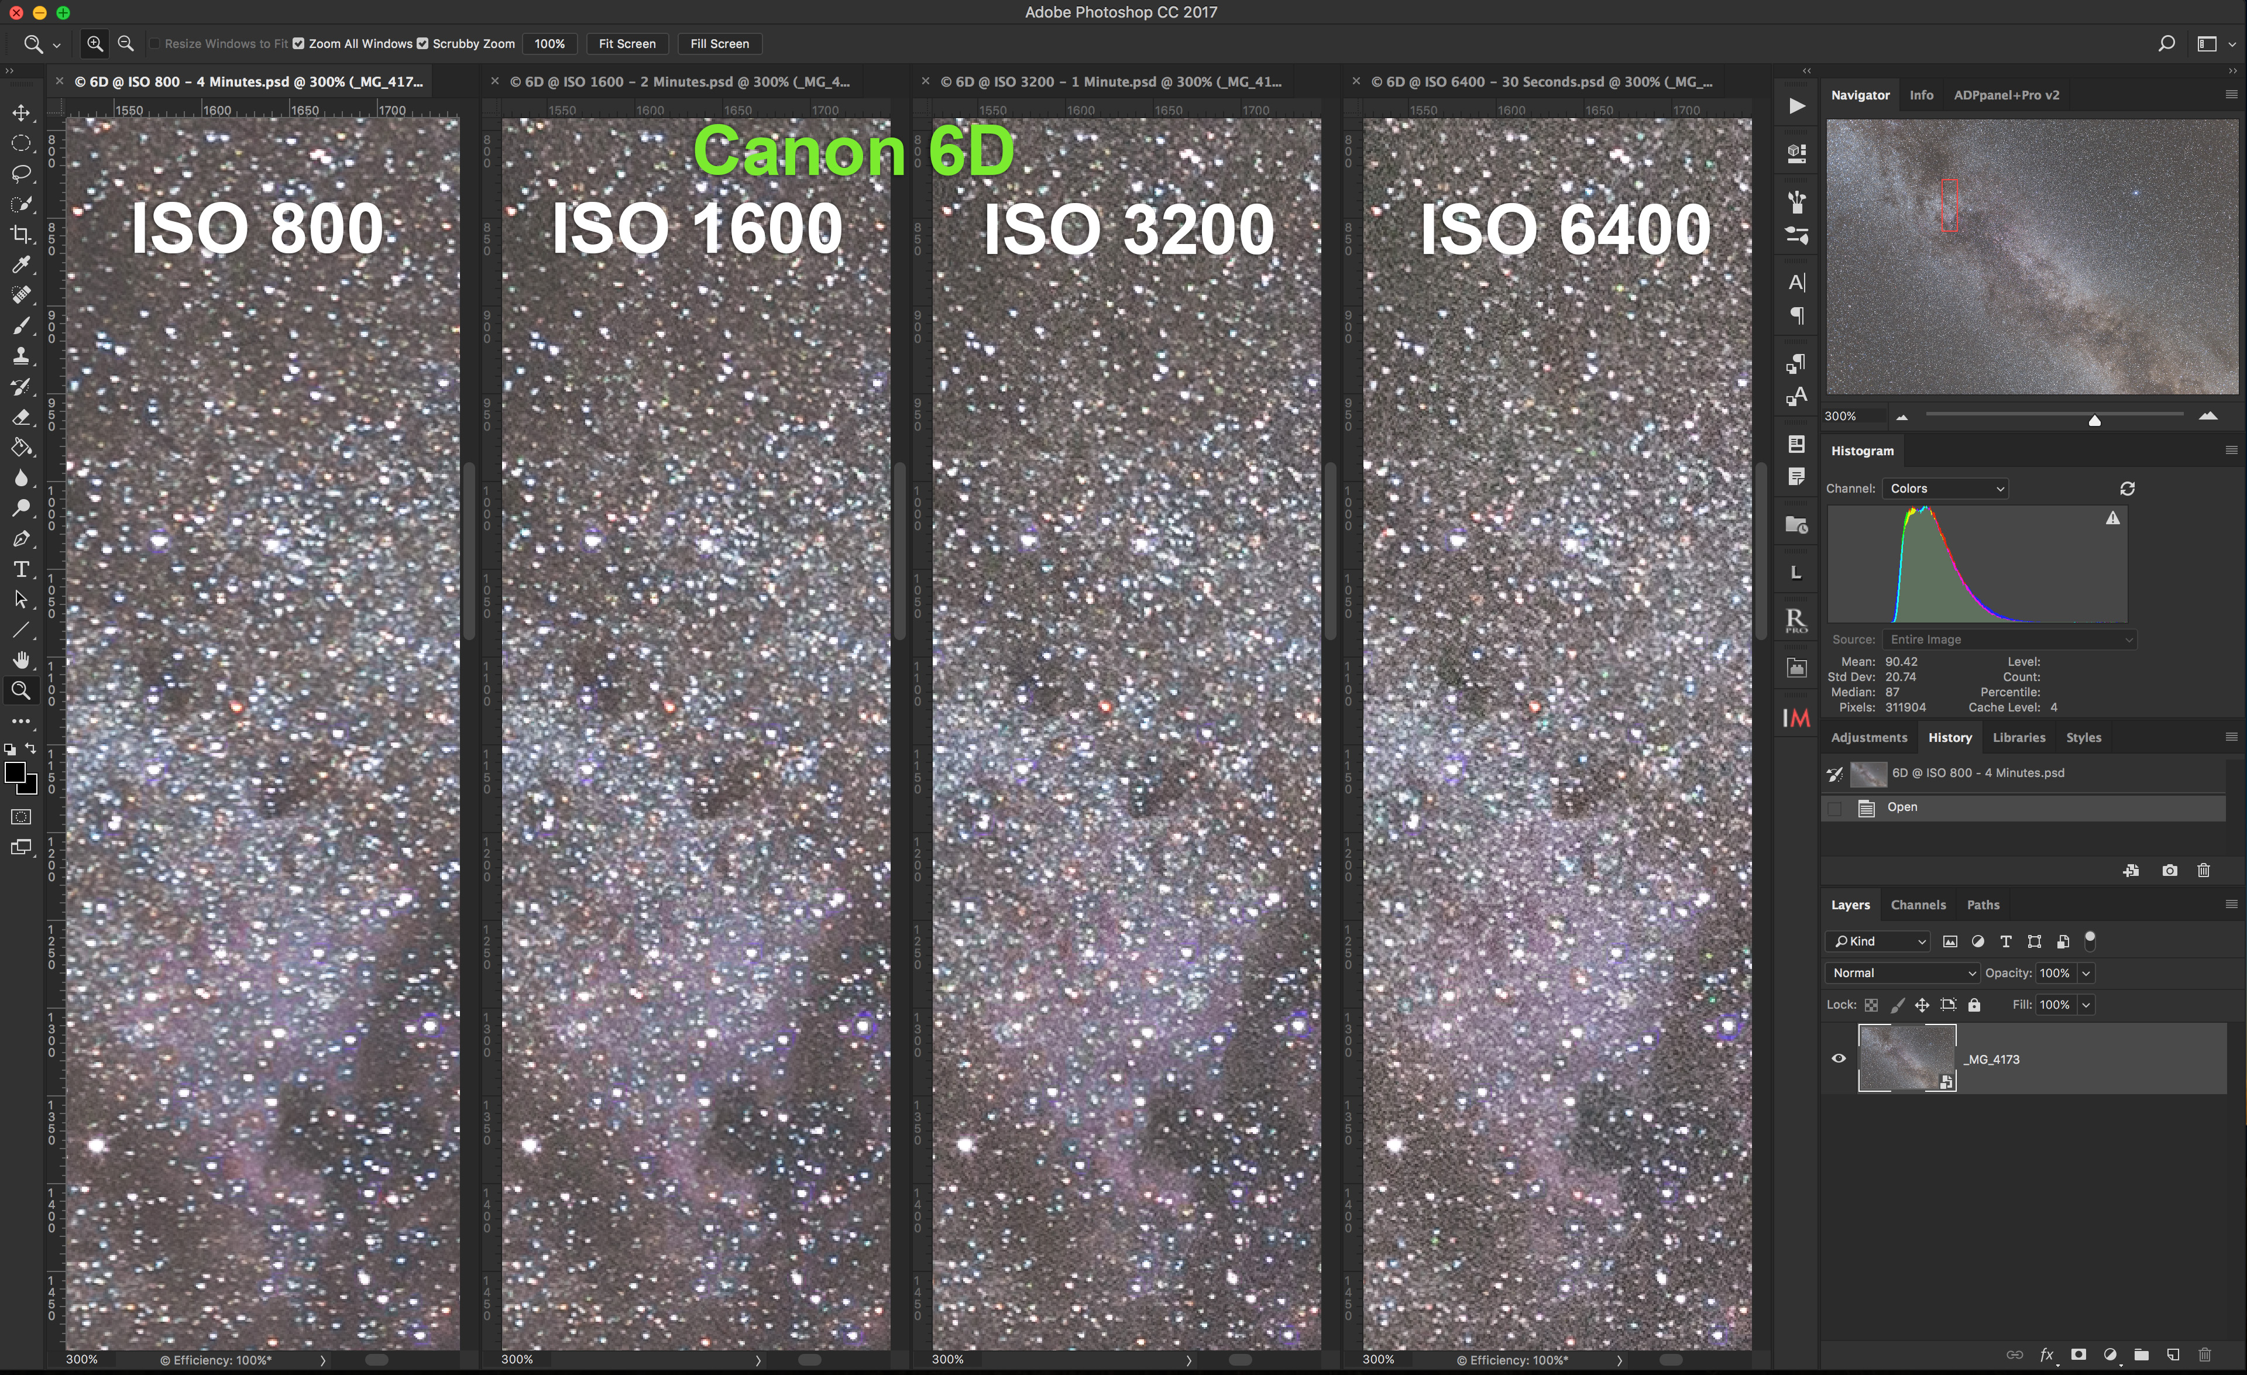Disable the Scrubby Zoom checkbox
Screen dimensions: 2247x1375
pos(422,44)
